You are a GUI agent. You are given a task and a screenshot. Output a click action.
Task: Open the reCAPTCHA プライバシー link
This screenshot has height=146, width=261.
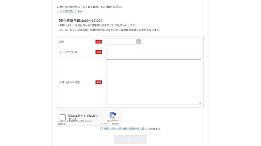(x=105, y=124)
